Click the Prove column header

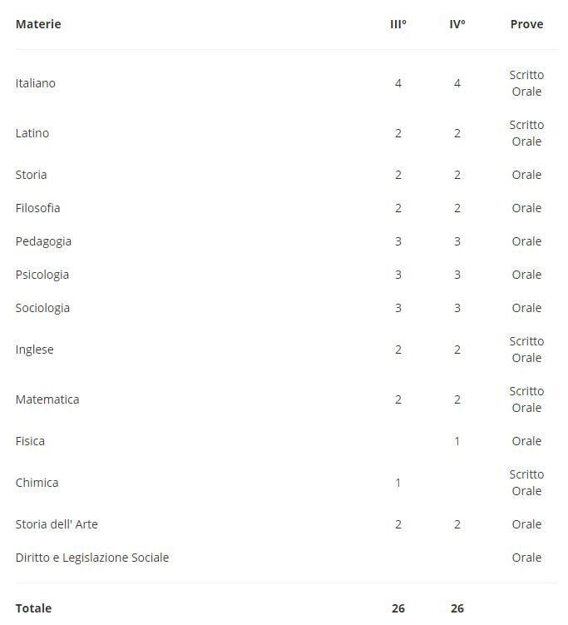click(x=526, y=24)
